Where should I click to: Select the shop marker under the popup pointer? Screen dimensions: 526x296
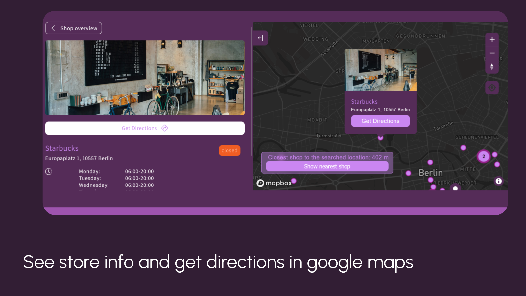(380, 138)
